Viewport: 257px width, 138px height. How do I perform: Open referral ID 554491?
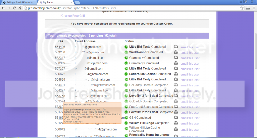point(60,85)
